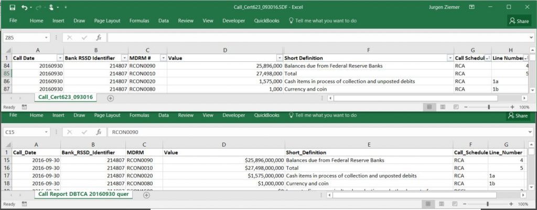Click Insert Function fx in top window

click(x=98, y=38)
